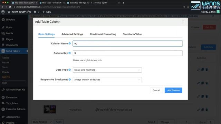Show Column Name info tooltip icon

[69, 43]
